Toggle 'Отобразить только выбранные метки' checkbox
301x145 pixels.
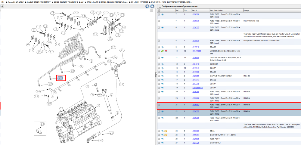point(160,6)
